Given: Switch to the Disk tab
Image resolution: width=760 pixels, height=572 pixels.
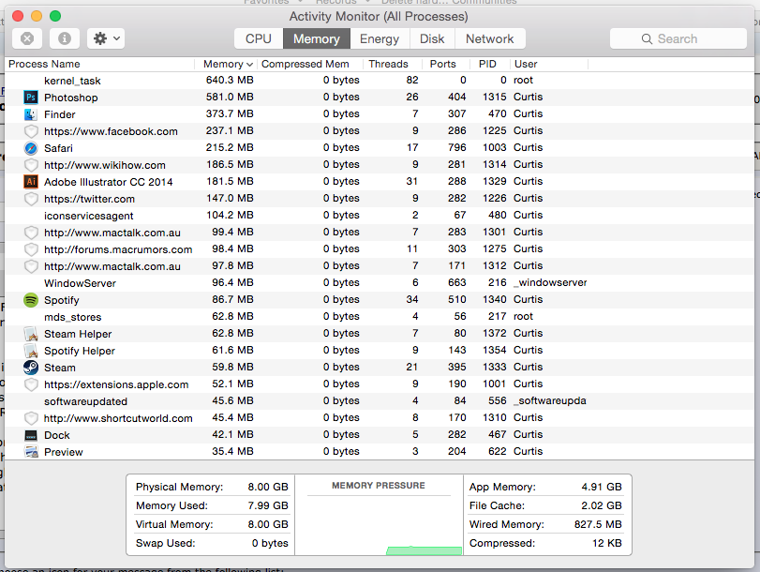Looking at the screenshot, I should (432, 38).
